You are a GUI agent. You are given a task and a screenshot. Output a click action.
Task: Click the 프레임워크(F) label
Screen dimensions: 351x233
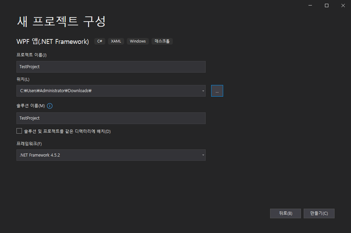(x=29, y=144)
